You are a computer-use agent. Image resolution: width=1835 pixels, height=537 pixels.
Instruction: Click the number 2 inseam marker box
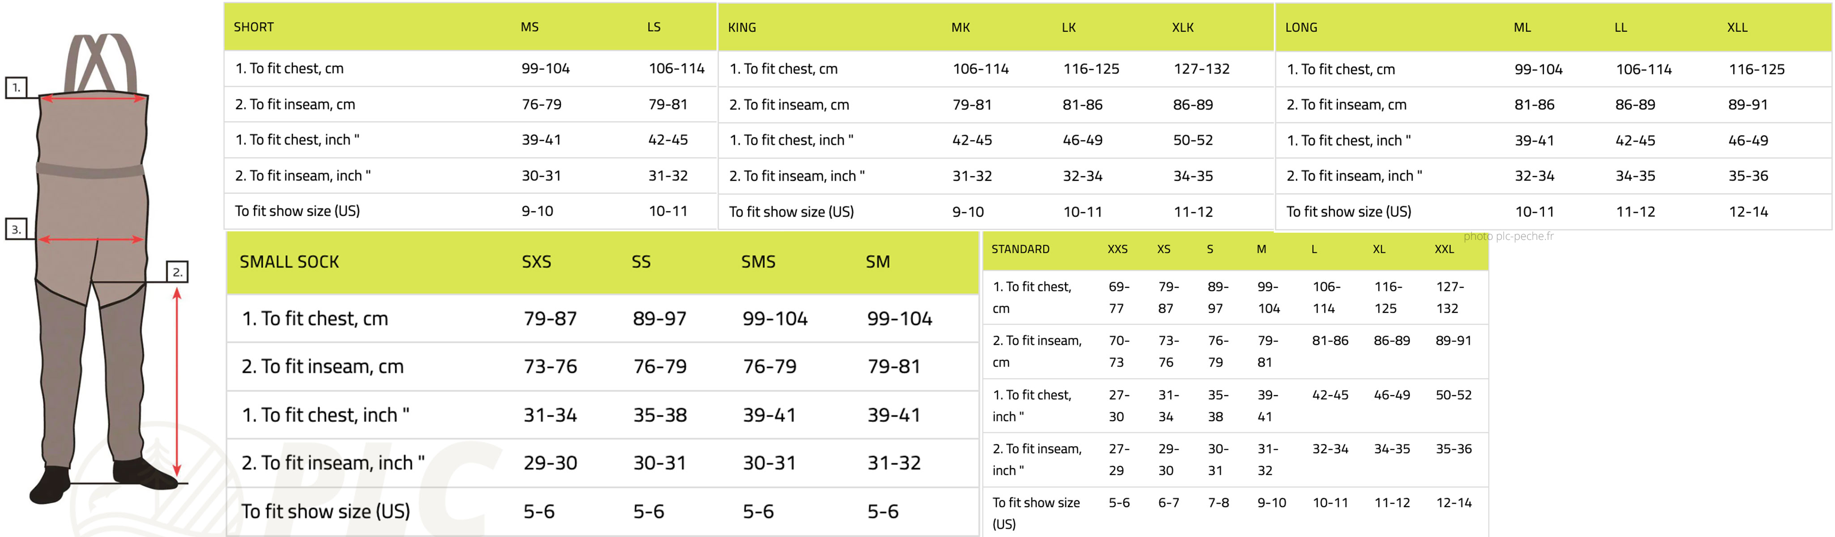[x=177, y=271]
